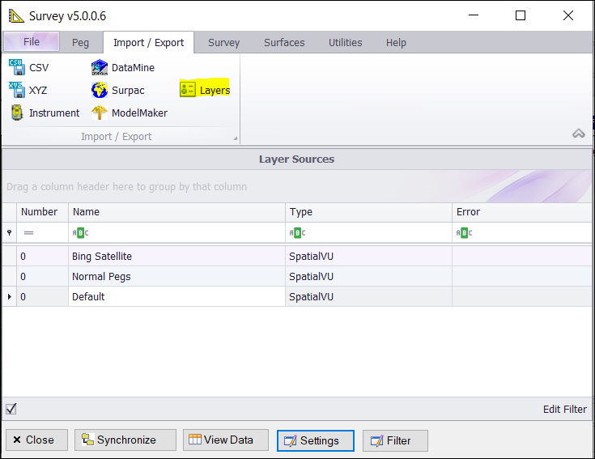595x459 pixels.
Task: Click the Settings button
Action: tap(316, 440)
